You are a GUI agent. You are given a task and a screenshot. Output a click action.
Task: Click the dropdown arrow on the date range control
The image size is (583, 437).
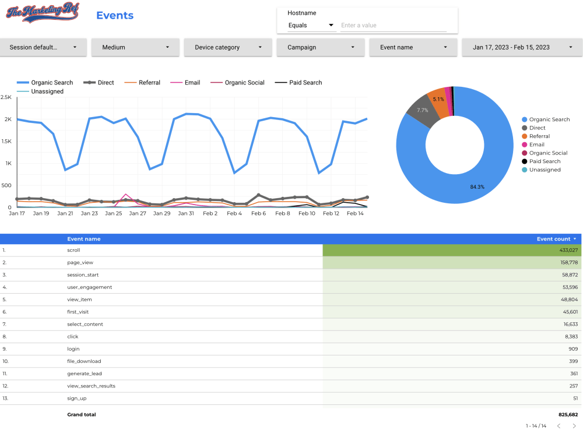tap(570, 47)
